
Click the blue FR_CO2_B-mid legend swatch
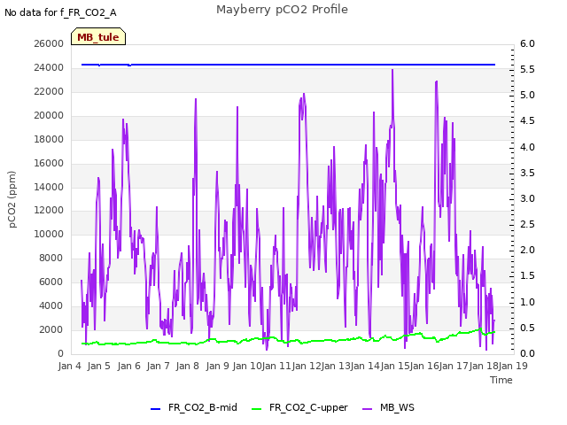(156, 409)
